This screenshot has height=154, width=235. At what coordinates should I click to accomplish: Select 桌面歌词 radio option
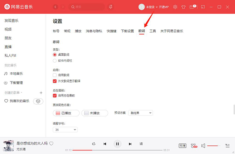point(55,55)
